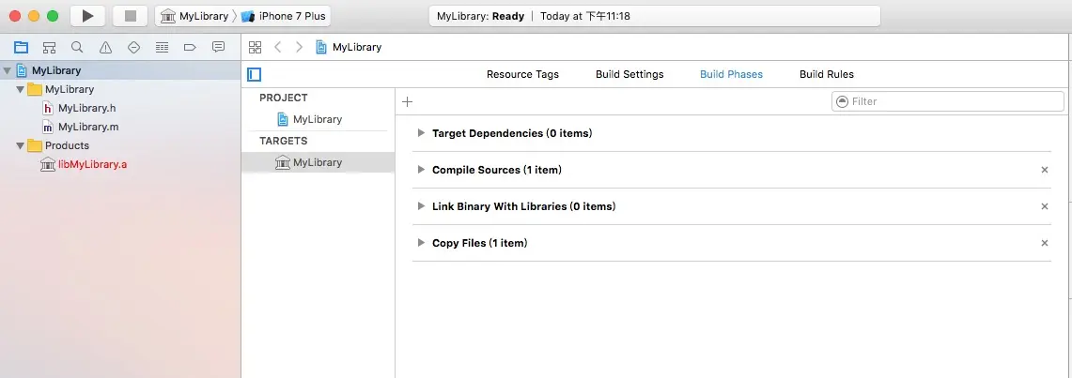The image size is (1072, 378).
Task: Go forward with the right chevron
Action: click(299, 47)
